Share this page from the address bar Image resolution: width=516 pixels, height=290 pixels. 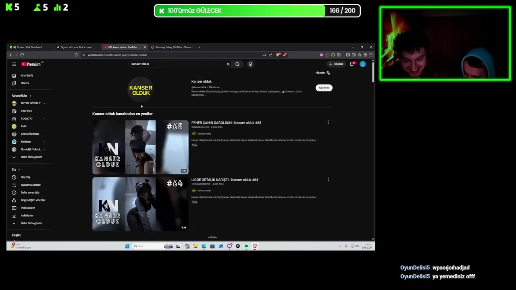(270, 55)
